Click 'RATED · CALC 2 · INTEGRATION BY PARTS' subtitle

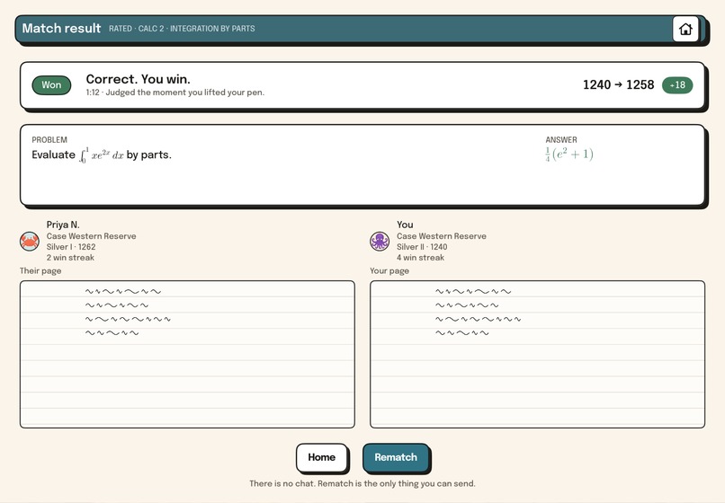(182, 29)
